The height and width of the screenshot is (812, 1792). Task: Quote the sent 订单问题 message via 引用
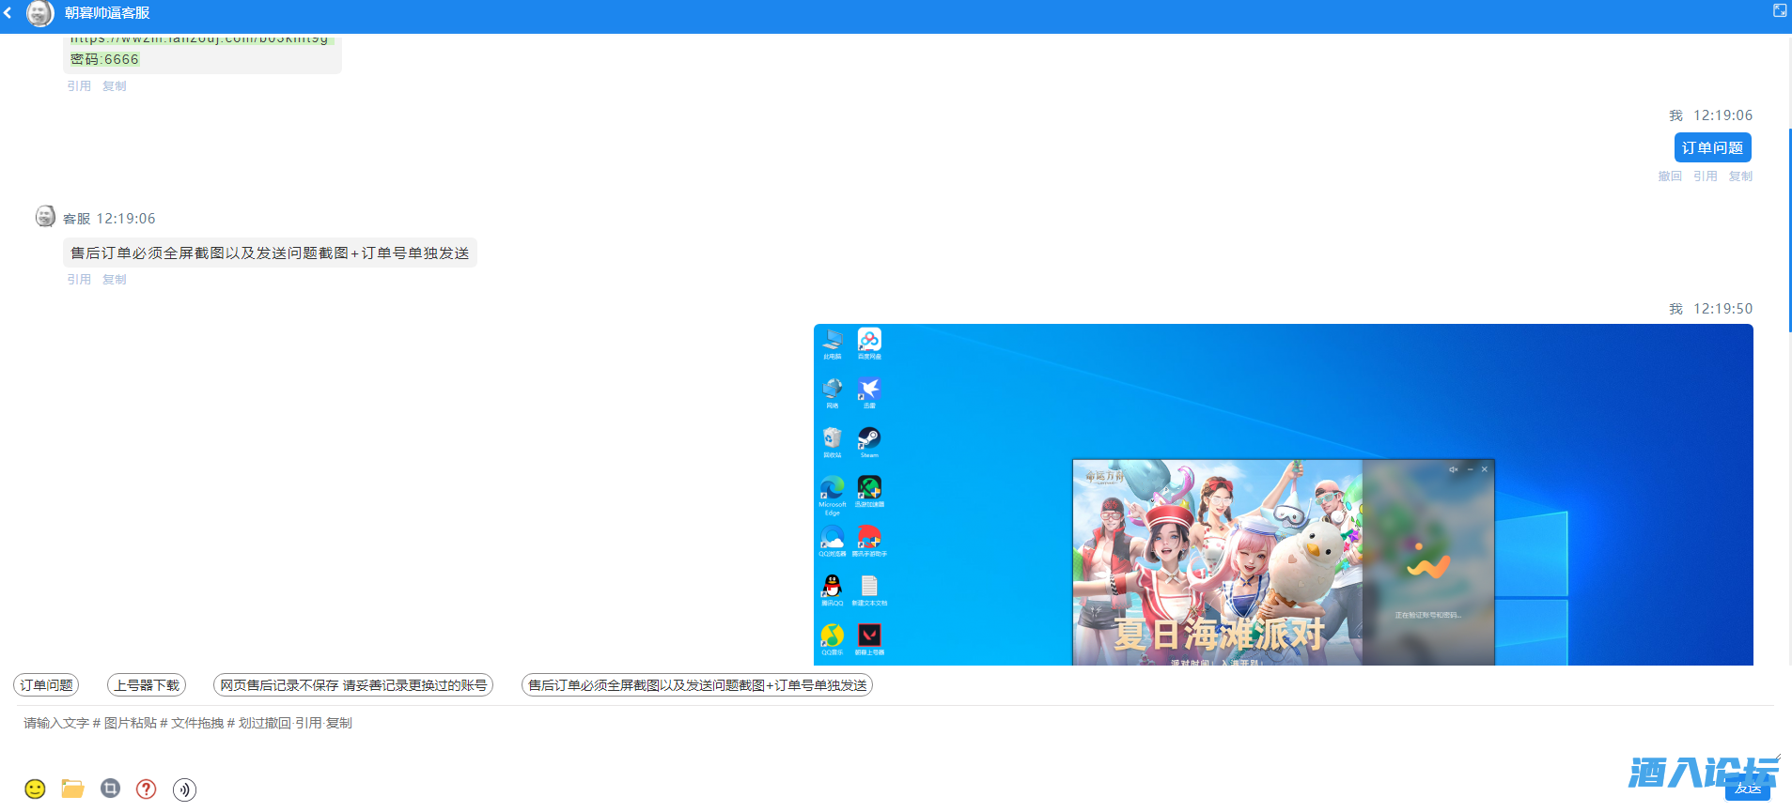coord(1706,176)
